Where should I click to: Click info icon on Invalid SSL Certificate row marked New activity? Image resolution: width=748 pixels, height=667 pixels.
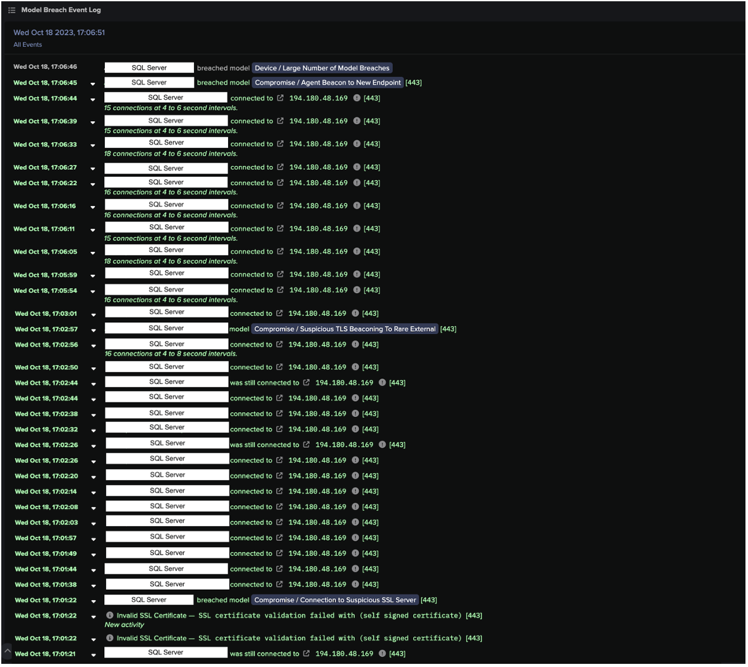tap(110, 616)
